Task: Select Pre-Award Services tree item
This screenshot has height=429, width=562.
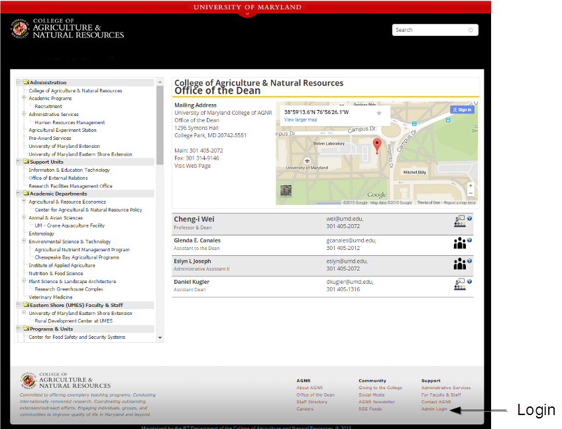Action: pos(50,138)
